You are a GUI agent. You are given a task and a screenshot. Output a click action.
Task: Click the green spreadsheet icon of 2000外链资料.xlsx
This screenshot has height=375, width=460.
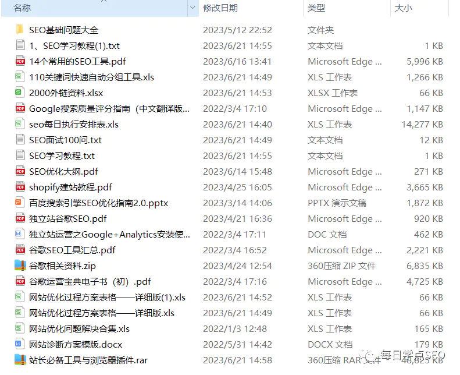[19, 93]
